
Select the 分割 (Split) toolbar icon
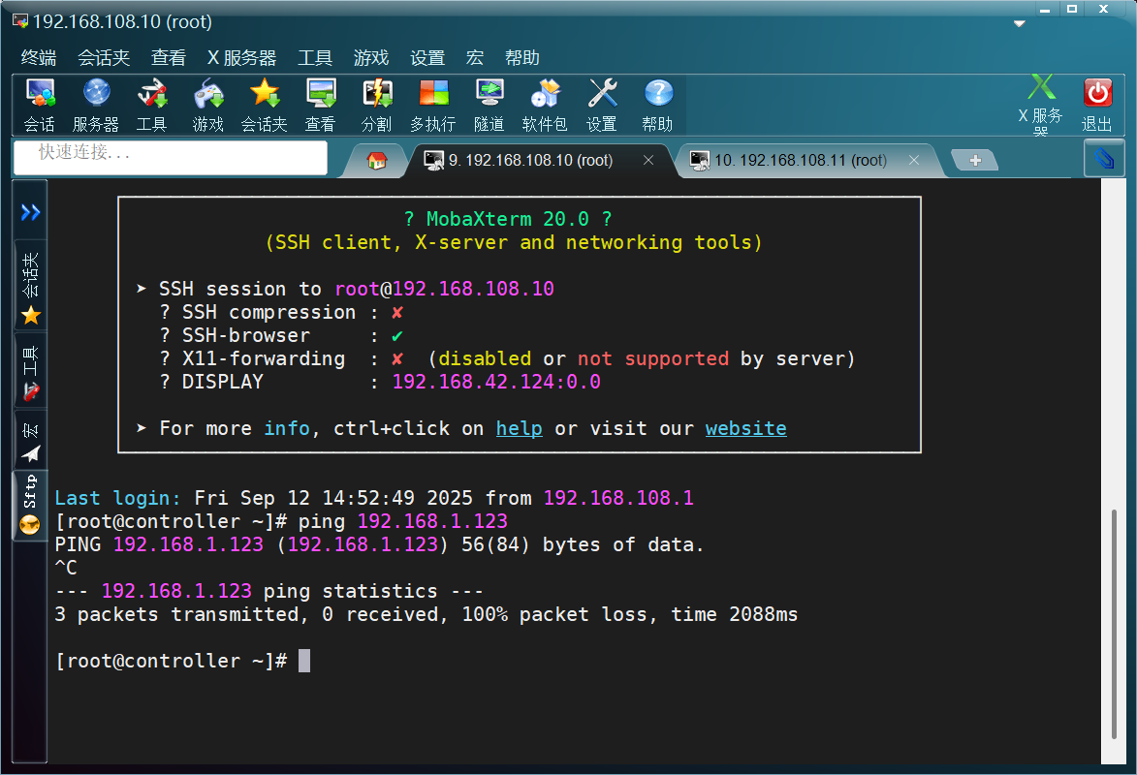click(x=377, y=106)
